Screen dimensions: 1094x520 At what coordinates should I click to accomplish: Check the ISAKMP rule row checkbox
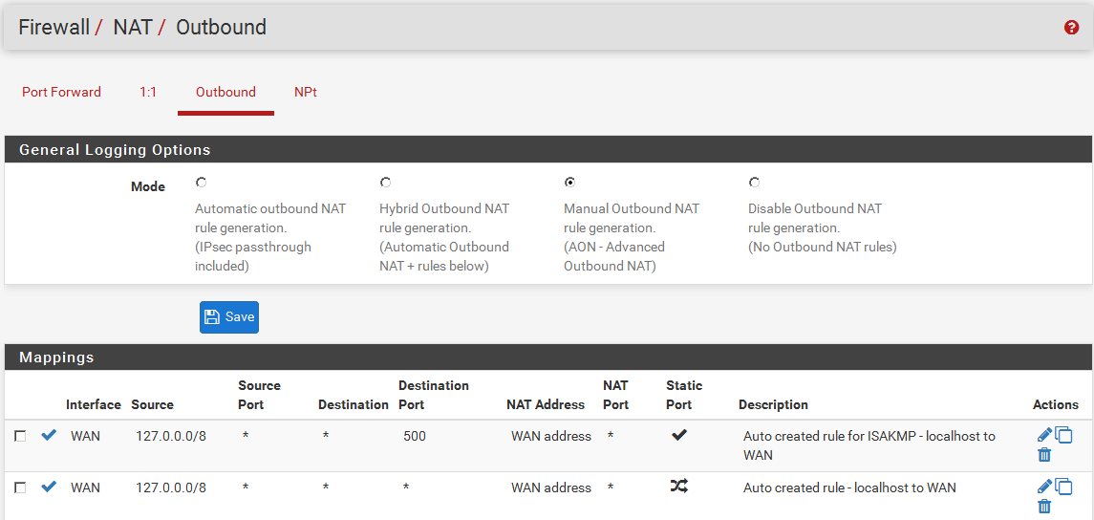tap(20, 436)
